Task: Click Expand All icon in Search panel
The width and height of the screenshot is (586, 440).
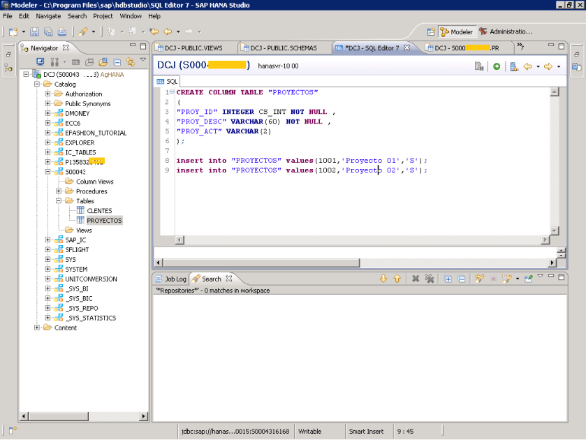Action: click(x=448, y=279)
